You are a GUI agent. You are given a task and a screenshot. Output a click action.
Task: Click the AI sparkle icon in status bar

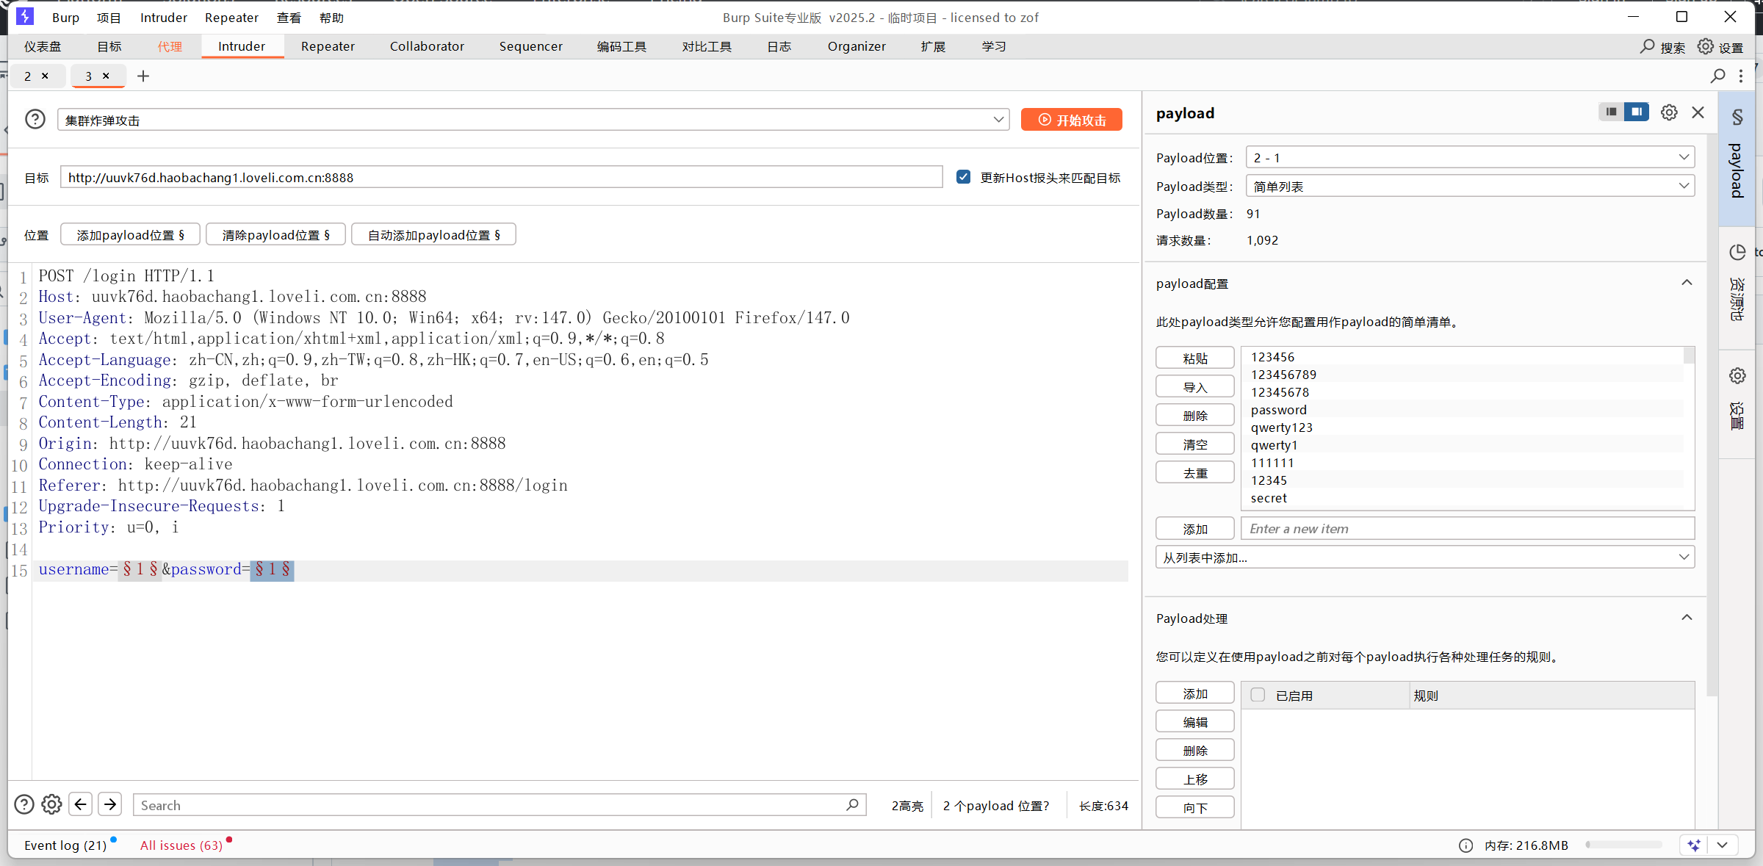(1694, 845)
